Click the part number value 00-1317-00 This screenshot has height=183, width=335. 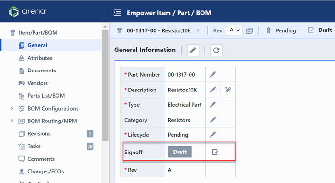[x=181, y=75]
